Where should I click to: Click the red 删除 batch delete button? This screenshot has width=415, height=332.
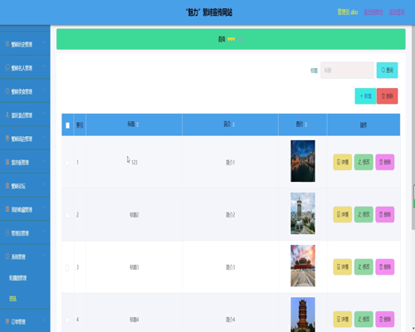point(387,96)
